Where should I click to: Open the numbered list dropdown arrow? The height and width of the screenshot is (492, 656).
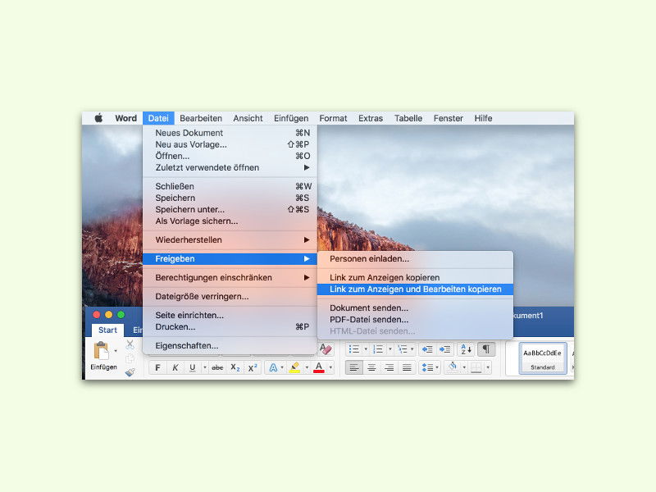click(x=390, y=349)
